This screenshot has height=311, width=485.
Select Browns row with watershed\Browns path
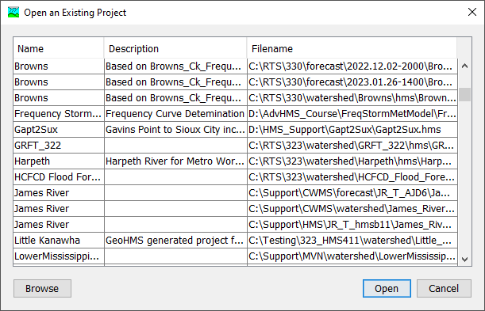236,97
